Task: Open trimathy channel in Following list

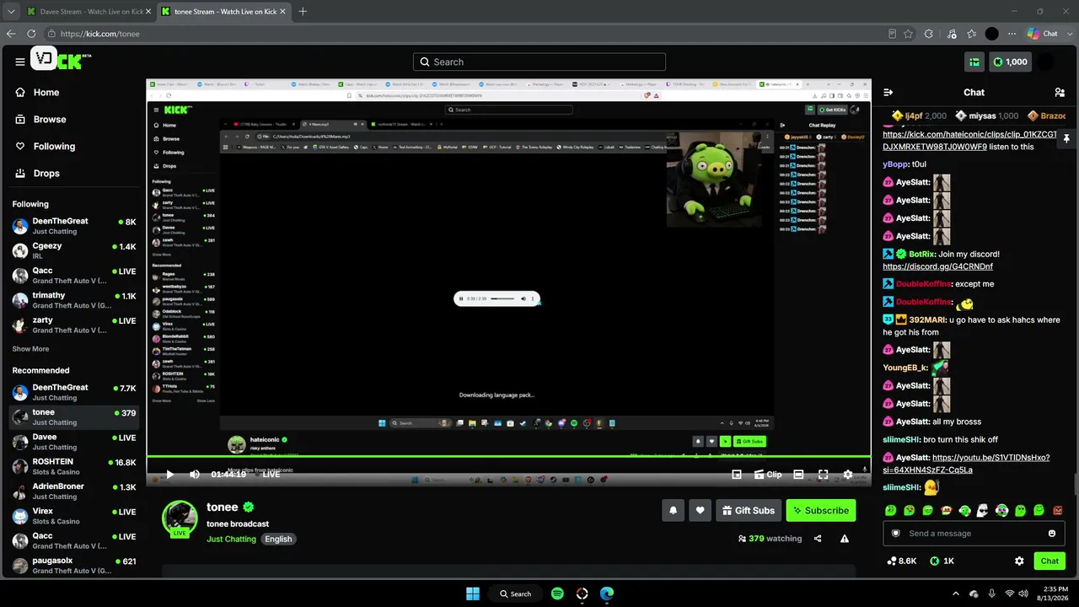Action: click(74, 300)
